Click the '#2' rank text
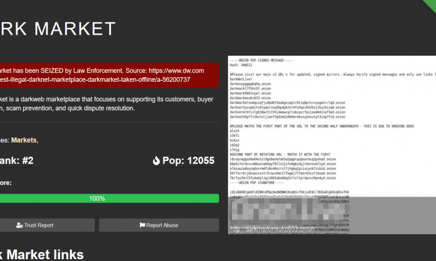The image size is (436, 261). 28,161
